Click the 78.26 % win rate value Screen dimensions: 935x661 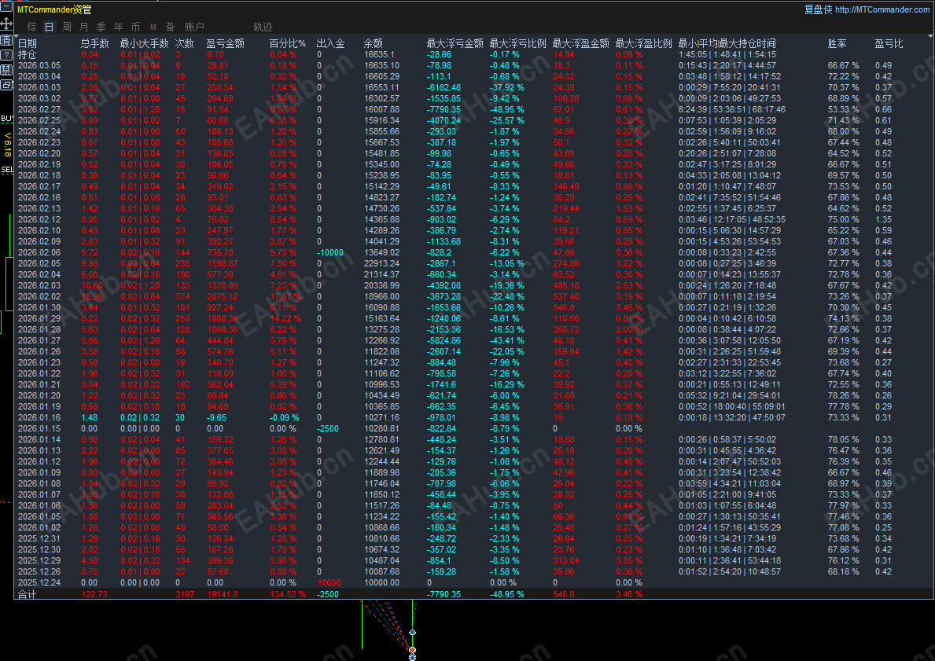click(x=843, y=396)
